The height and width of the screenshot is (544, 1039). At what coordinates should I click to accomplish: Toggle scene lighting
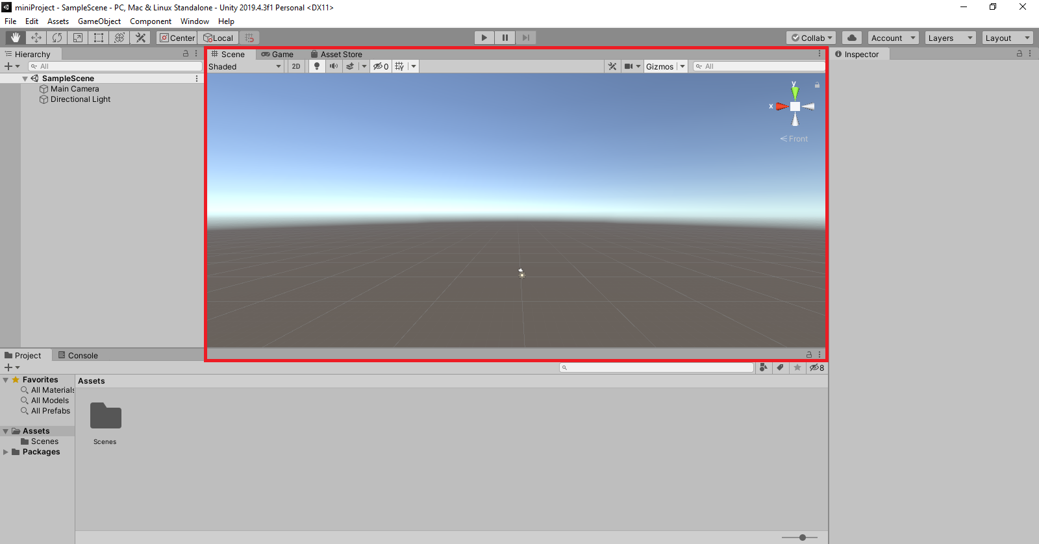pyautogui.click(x=317, y=66)
